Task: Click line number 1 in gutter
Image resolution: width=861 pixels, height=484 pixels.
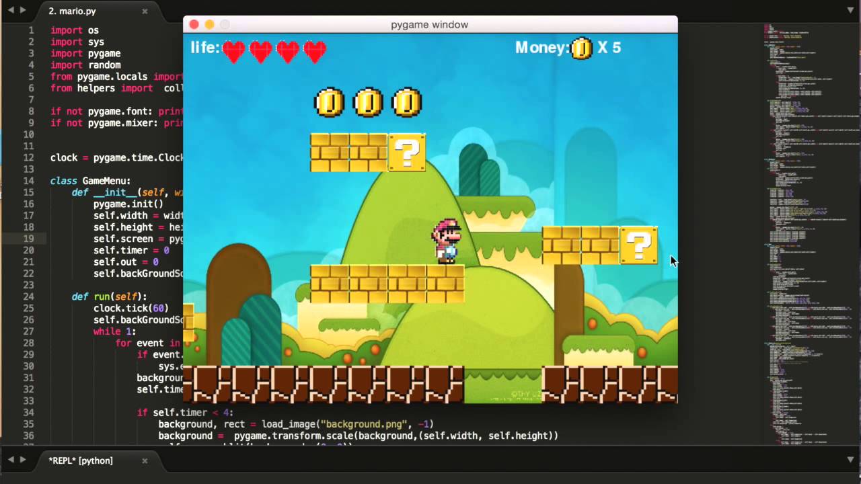Action: pos(31,30)
